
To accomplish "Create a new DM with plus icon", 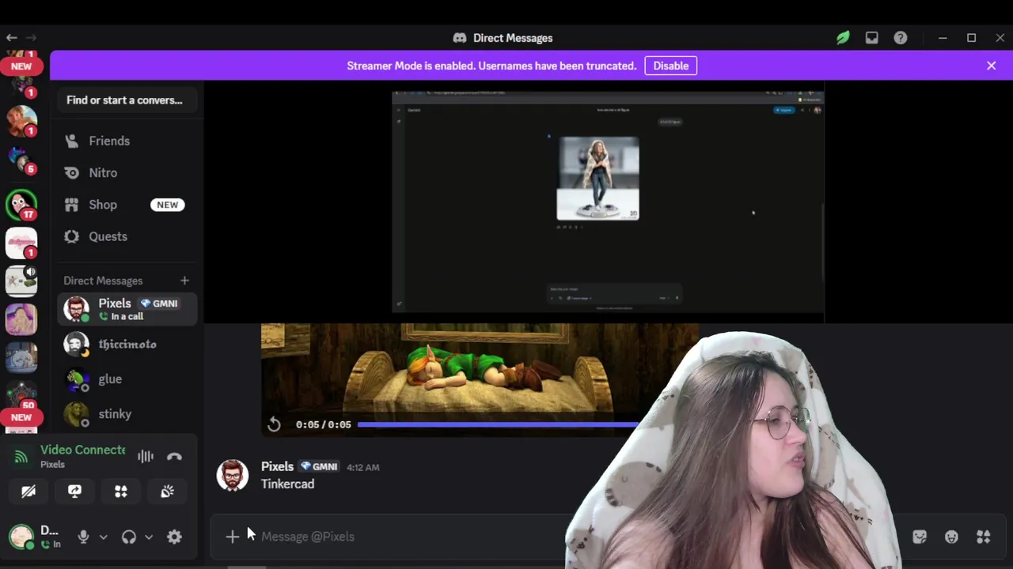I will 184,281.
